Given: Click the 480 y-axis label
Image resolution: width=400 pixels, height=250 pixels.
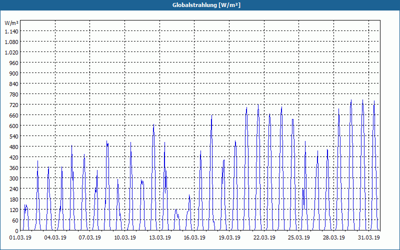Looking at the screenshot, I should [x=14, y=146].
